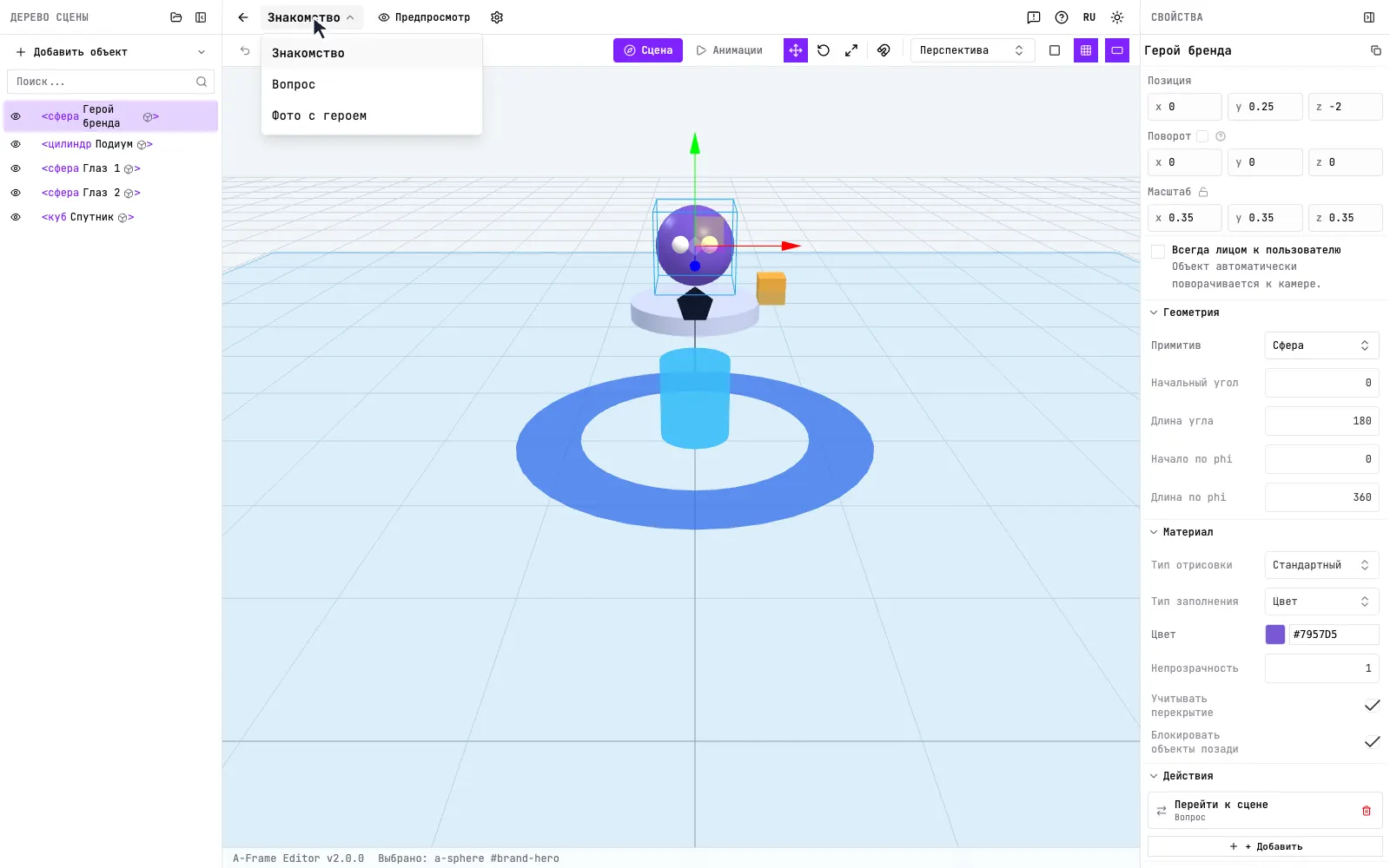The width and height of the screenshot is (1390, 868).
Task: Undo the last action with undo arrow
Action: 245,50
